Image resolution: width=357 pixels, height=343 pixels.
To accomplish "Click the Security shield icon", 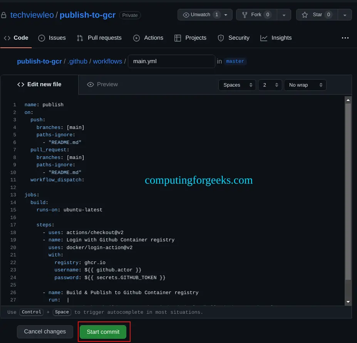I will (221, 38).
